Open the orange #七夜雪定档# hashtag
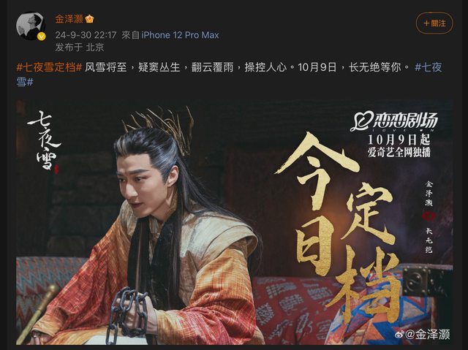 coord(49,67)
